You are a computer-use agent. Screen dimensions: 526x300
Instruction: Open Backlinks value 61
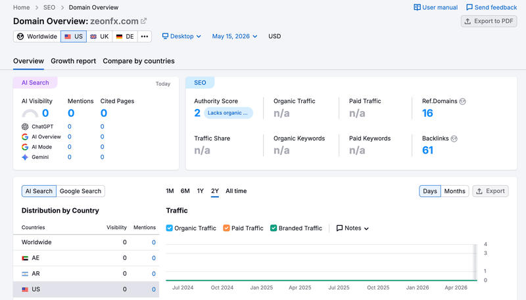click(x=427, y=150)
